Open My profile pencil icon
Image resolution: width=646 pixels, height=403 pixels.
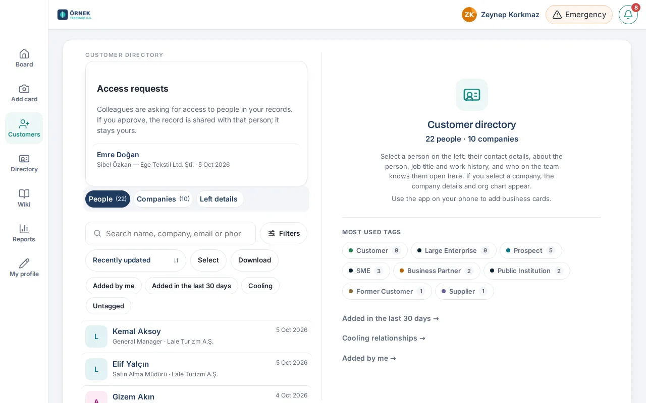(x=24, y=263)
